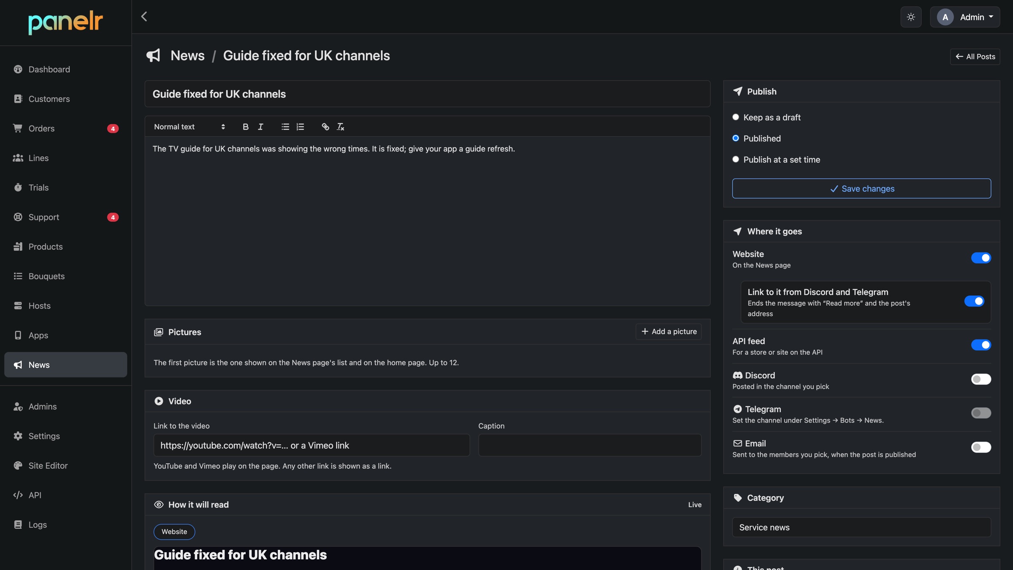Insert a bulleted list
This screenshot has height=570, width=1013.
(x=285, y=127)
